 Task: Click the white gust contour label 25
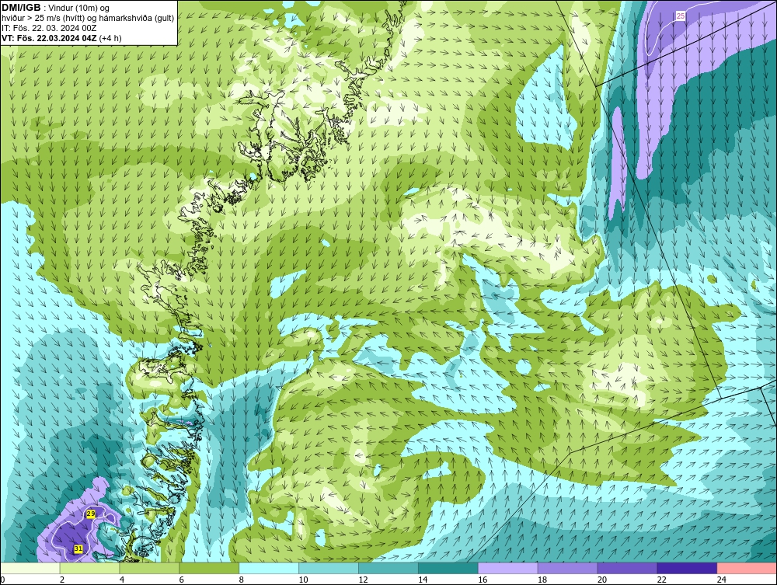(681, 16)
